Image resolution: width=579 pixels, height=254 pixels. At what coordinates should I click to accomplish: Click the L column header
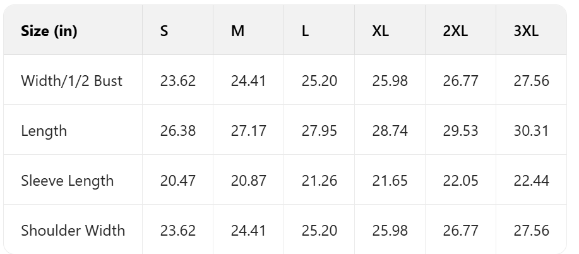[306, 31]
